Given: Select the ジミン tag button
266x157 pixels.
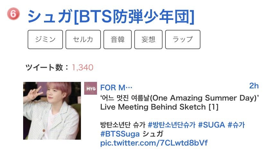Looking at the screenshot, I should click(x=45, y=39).
